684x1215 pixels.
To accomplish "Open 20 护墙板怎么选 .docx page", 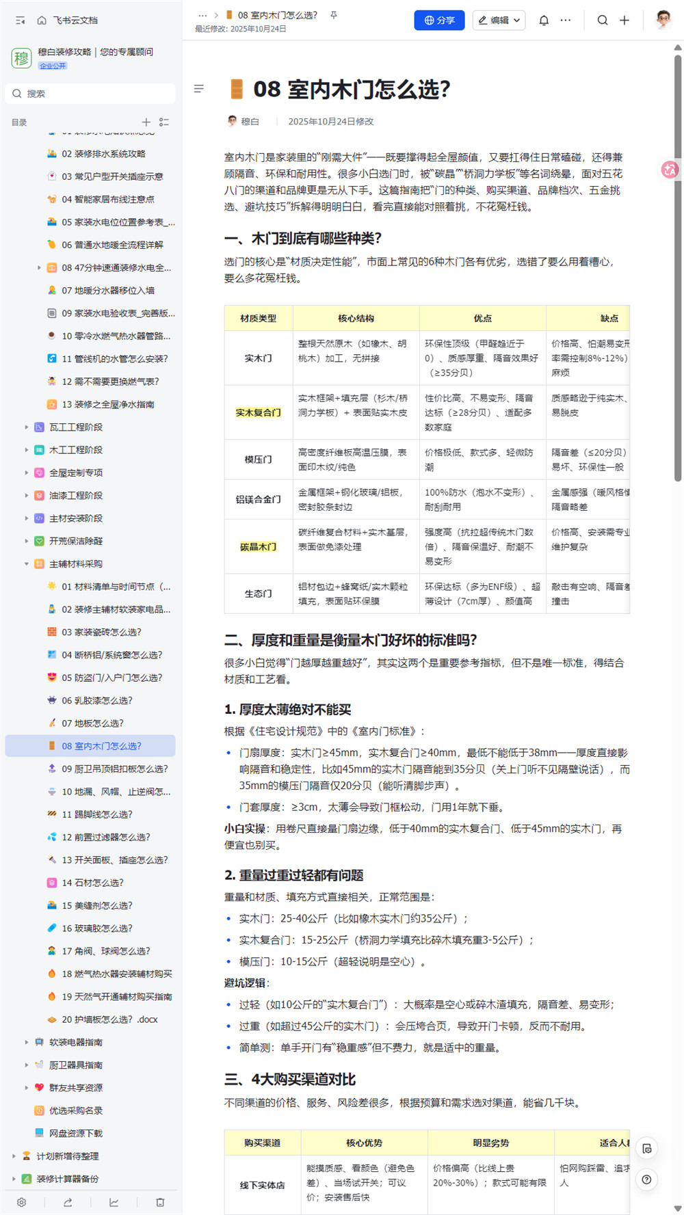I will tap(90, 1019).
